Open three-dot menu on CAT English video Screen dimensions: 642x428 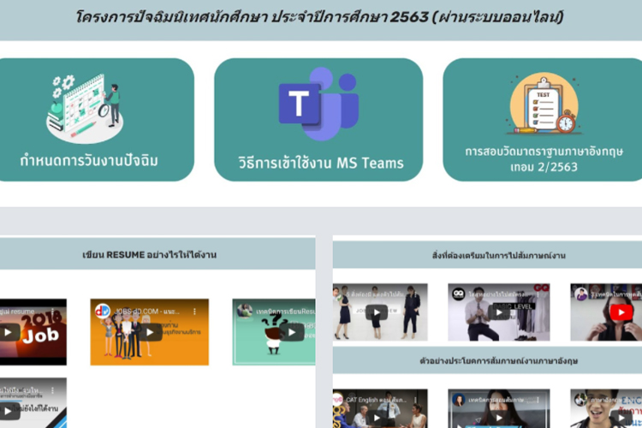pos(415,400)
